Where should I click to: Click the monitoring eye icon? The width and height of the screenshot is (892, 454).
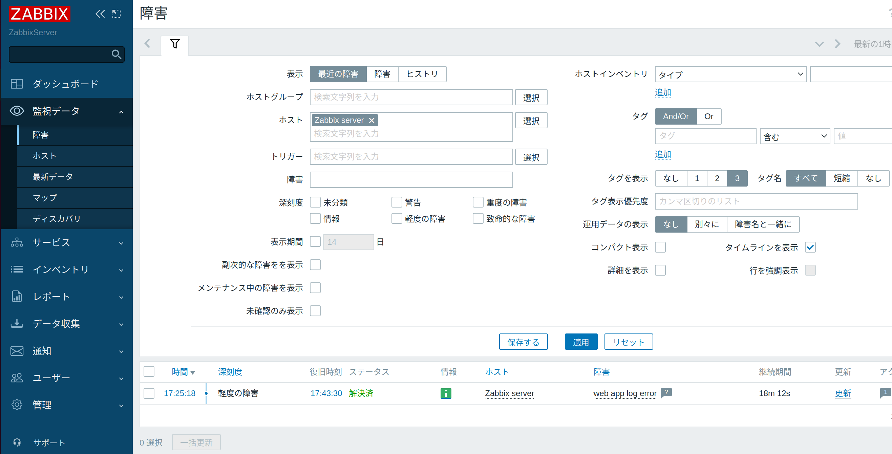(17, 111)
